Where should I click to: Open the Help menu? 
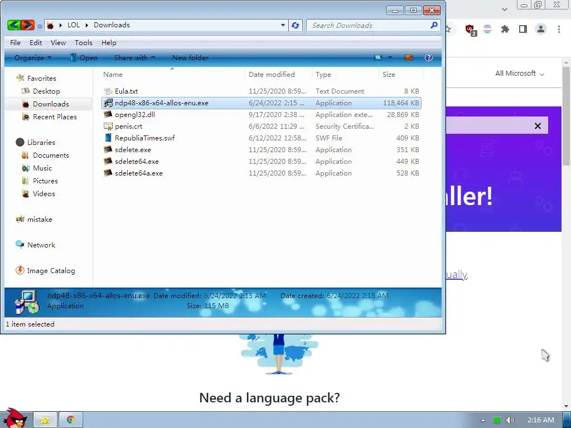click(109, 43)
